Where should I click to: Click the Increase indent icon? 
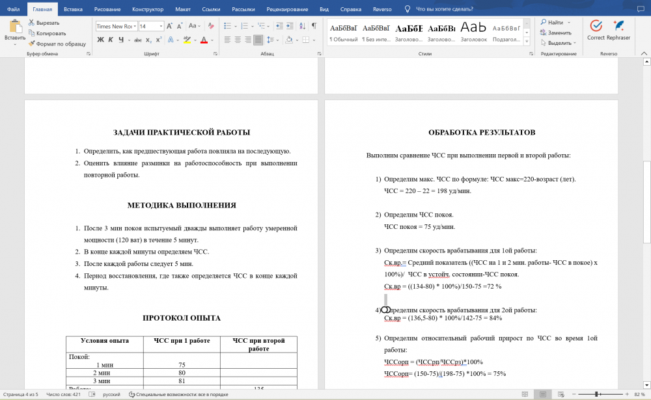tap(290, 26)
